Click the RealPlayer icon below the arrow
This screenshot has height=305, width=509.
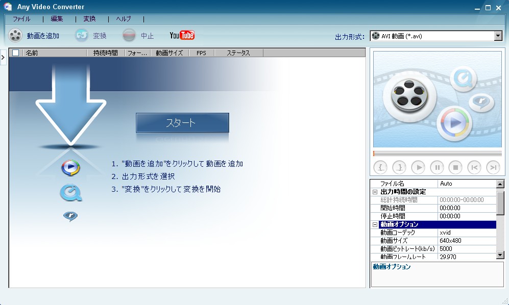point(70,216)
